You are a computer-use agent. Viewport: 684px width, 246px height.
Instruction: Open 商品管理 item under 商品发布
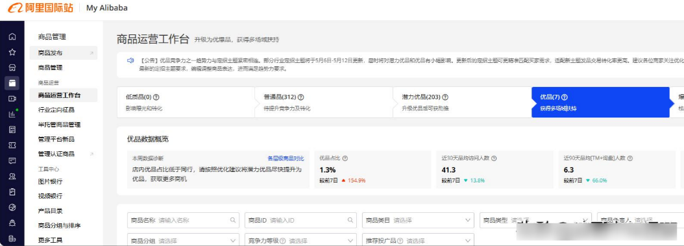pos(50,68)
